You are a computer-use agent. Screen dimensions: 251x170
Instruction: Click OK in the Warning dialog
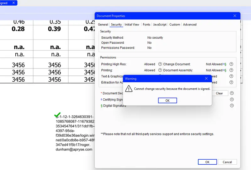[168, 100]
